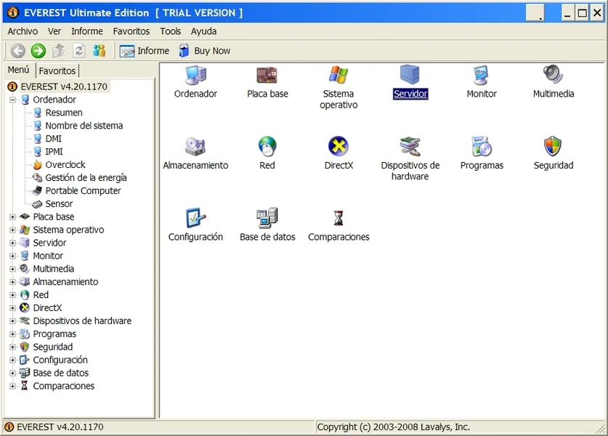
Task: Open the DirectX icon in main panel
Action: tap(339, 147)
